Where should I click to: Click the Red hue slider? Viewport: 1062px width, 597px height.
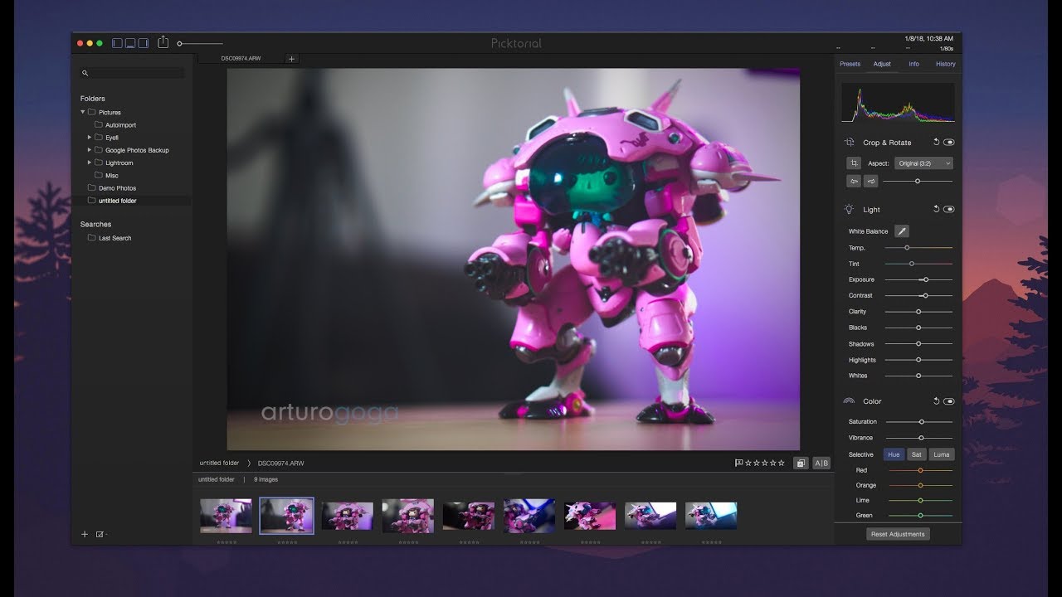[x=920, y=470]
